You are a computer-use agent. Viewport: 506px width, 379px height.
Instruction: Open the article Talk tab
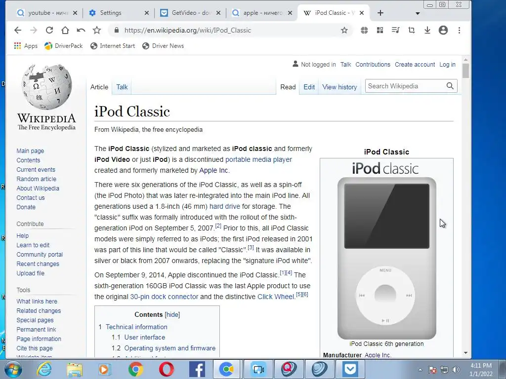point(122,87)
